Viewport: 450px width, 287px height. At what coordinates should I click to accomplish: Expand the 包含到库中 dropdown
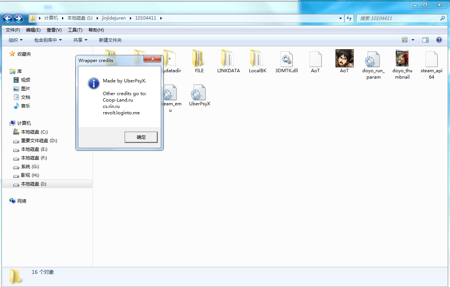click(48, 40)
